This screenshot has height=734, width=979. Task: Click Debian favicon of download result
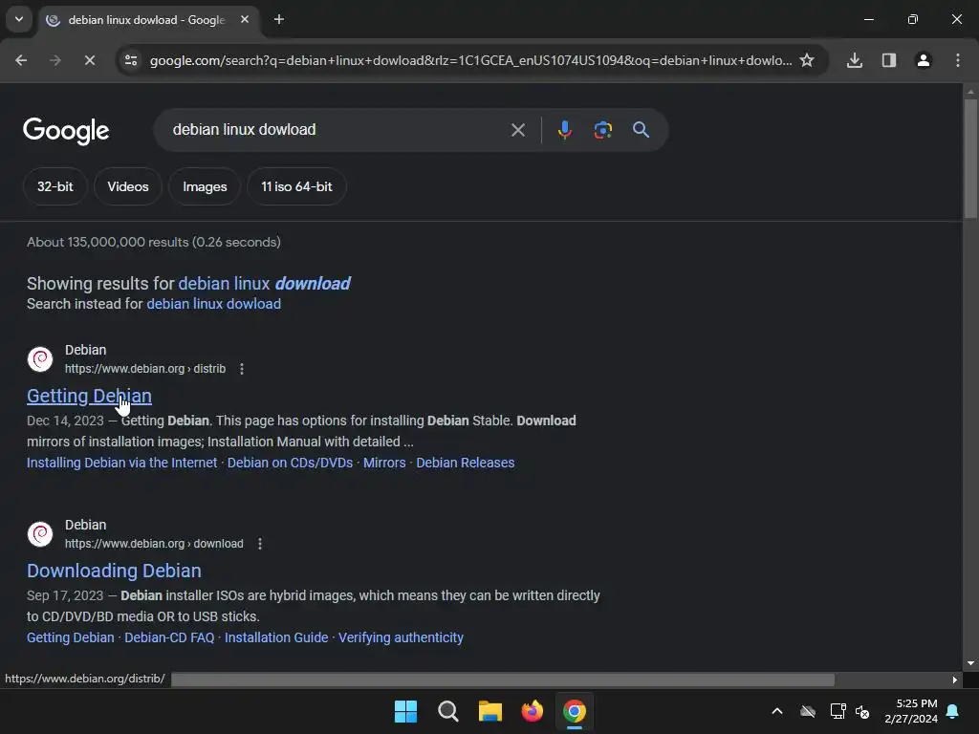coord(40,533)
